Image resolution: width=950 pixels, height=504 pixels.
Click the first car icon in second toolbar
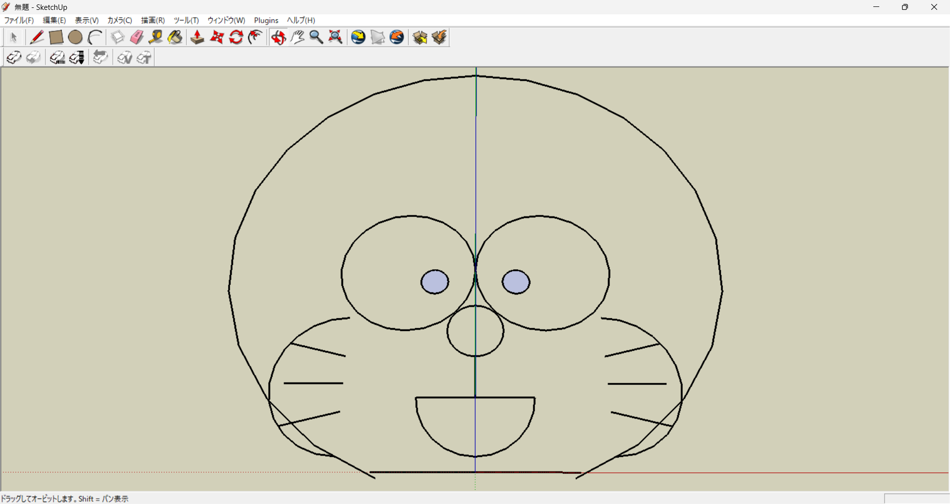(x=13, y=57)
